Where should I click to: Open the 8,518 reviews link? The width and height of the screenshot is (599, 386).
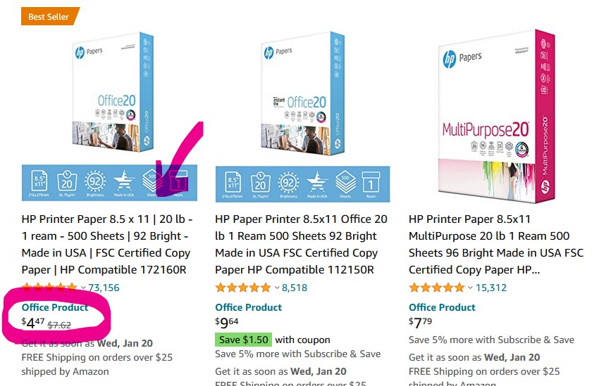pyautogui.click(x=295, y=288)
